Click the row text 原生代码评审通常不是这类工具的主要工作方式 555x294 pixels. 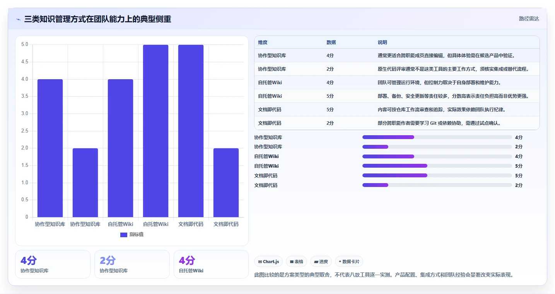(x=427, y=69)
